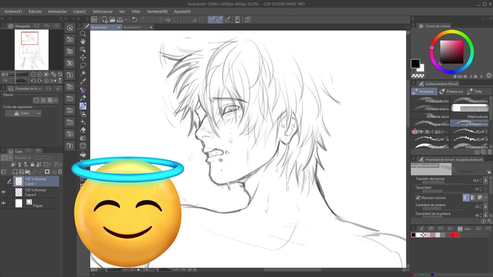
Task: Select the Lasso selection tool
Action: tap(83, 66)
